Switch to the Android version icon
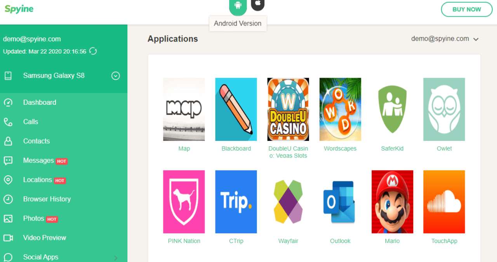Screen dimensions: 497x262 238,6
